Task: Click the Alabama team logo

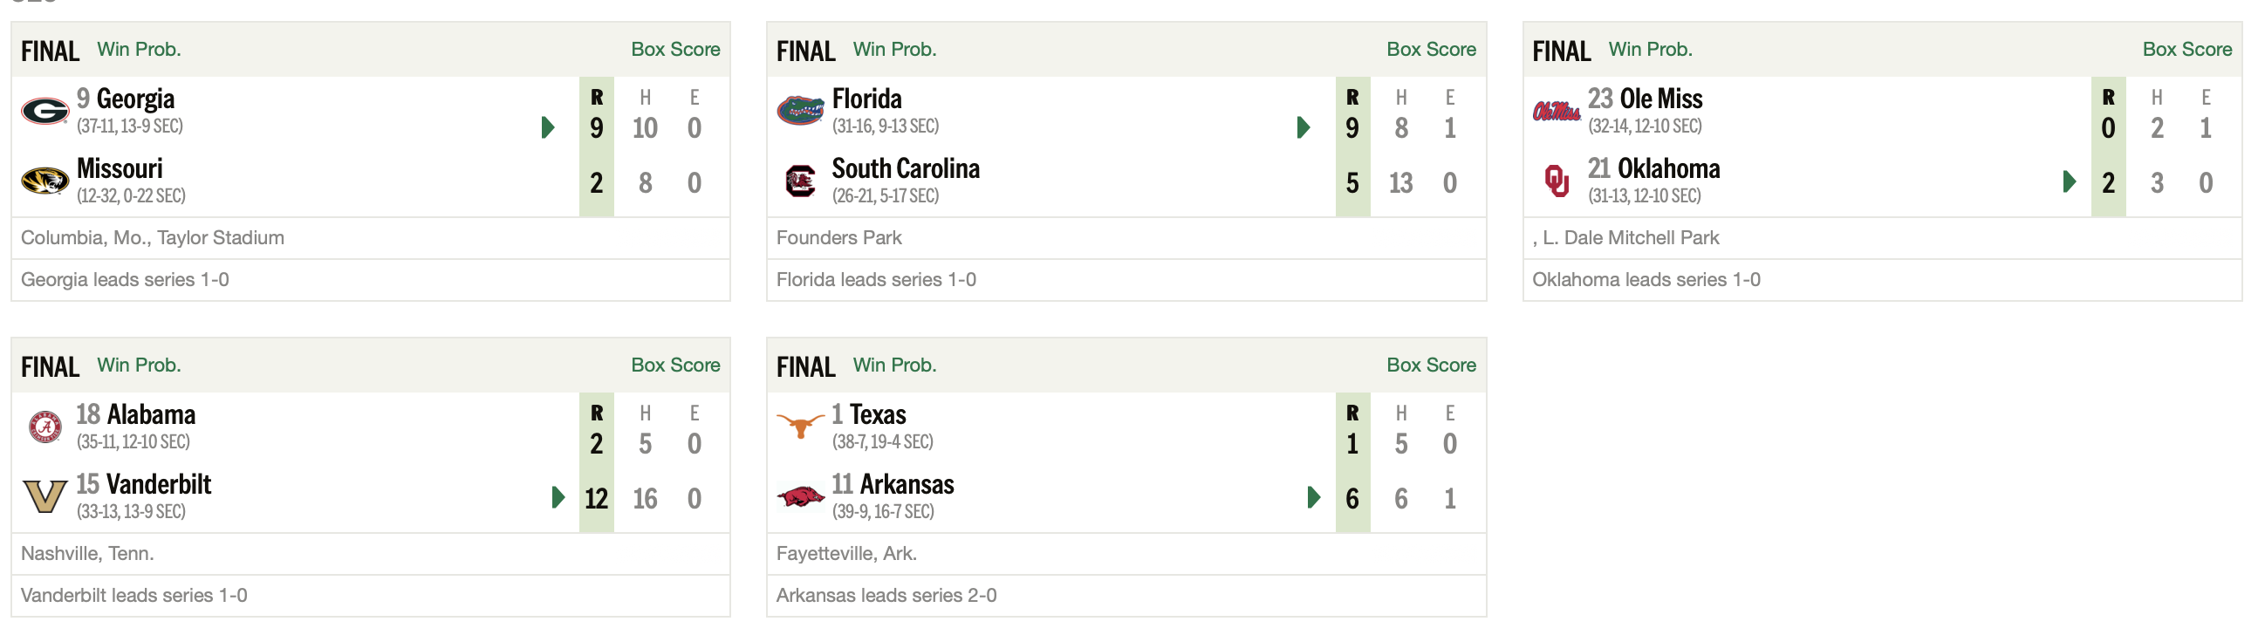Action: coord(44,427)
